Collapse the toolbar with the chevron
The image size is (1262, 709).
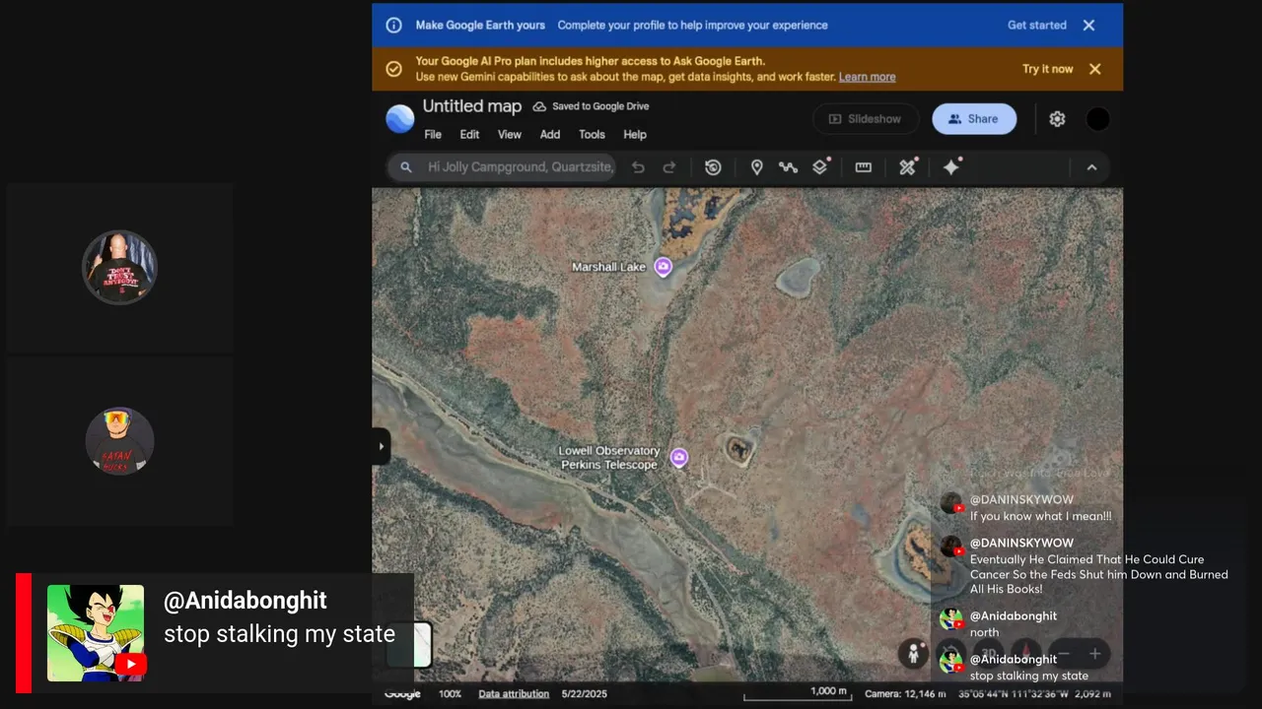click(x=1091, y=167)
